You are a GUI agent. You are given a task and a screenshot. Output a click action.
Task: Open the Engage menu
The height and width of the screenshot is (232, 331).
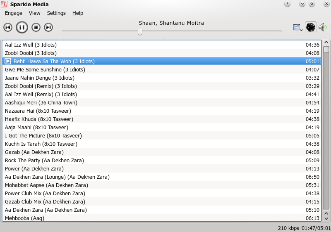coord(14,13)
